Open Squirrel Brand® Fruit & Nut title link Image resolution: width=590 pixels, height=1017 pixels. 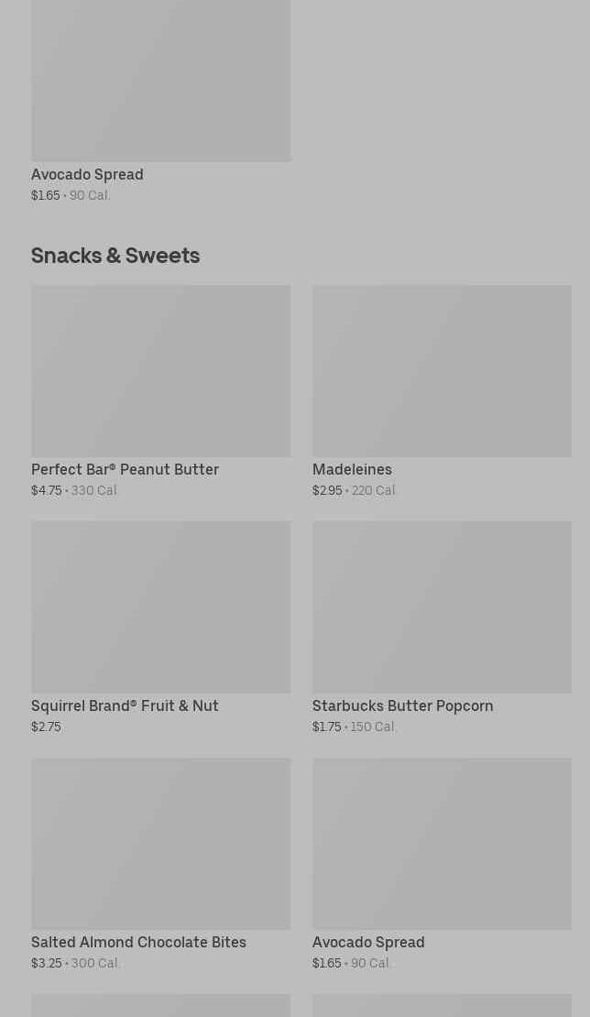125,705
